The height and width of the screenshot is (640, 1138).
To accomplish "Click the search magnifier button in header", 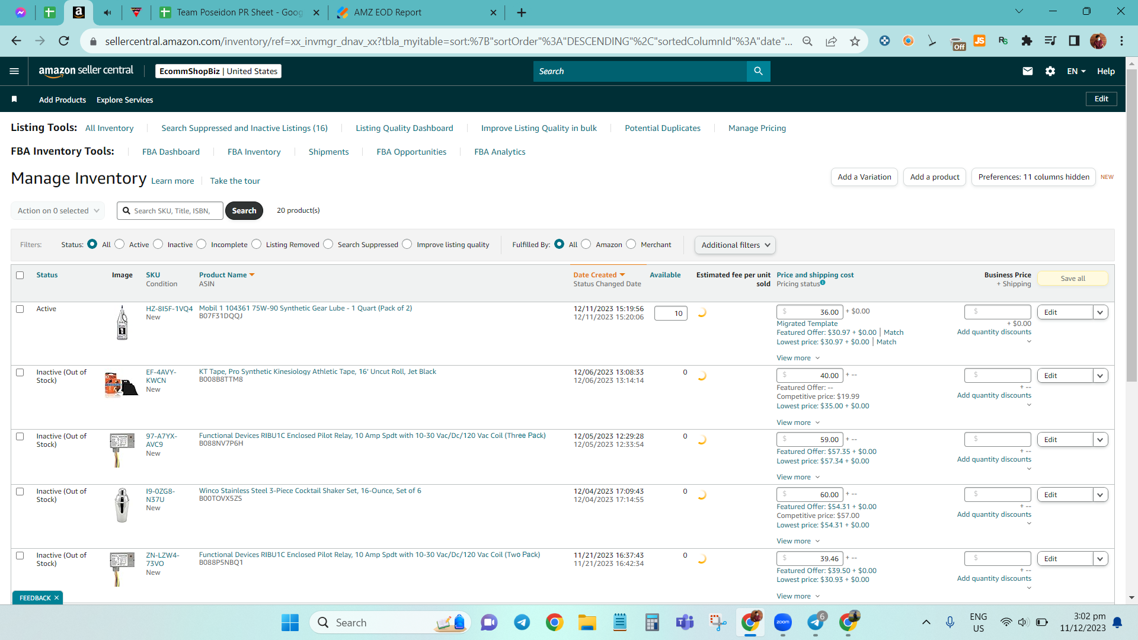I will coord(758,71).
